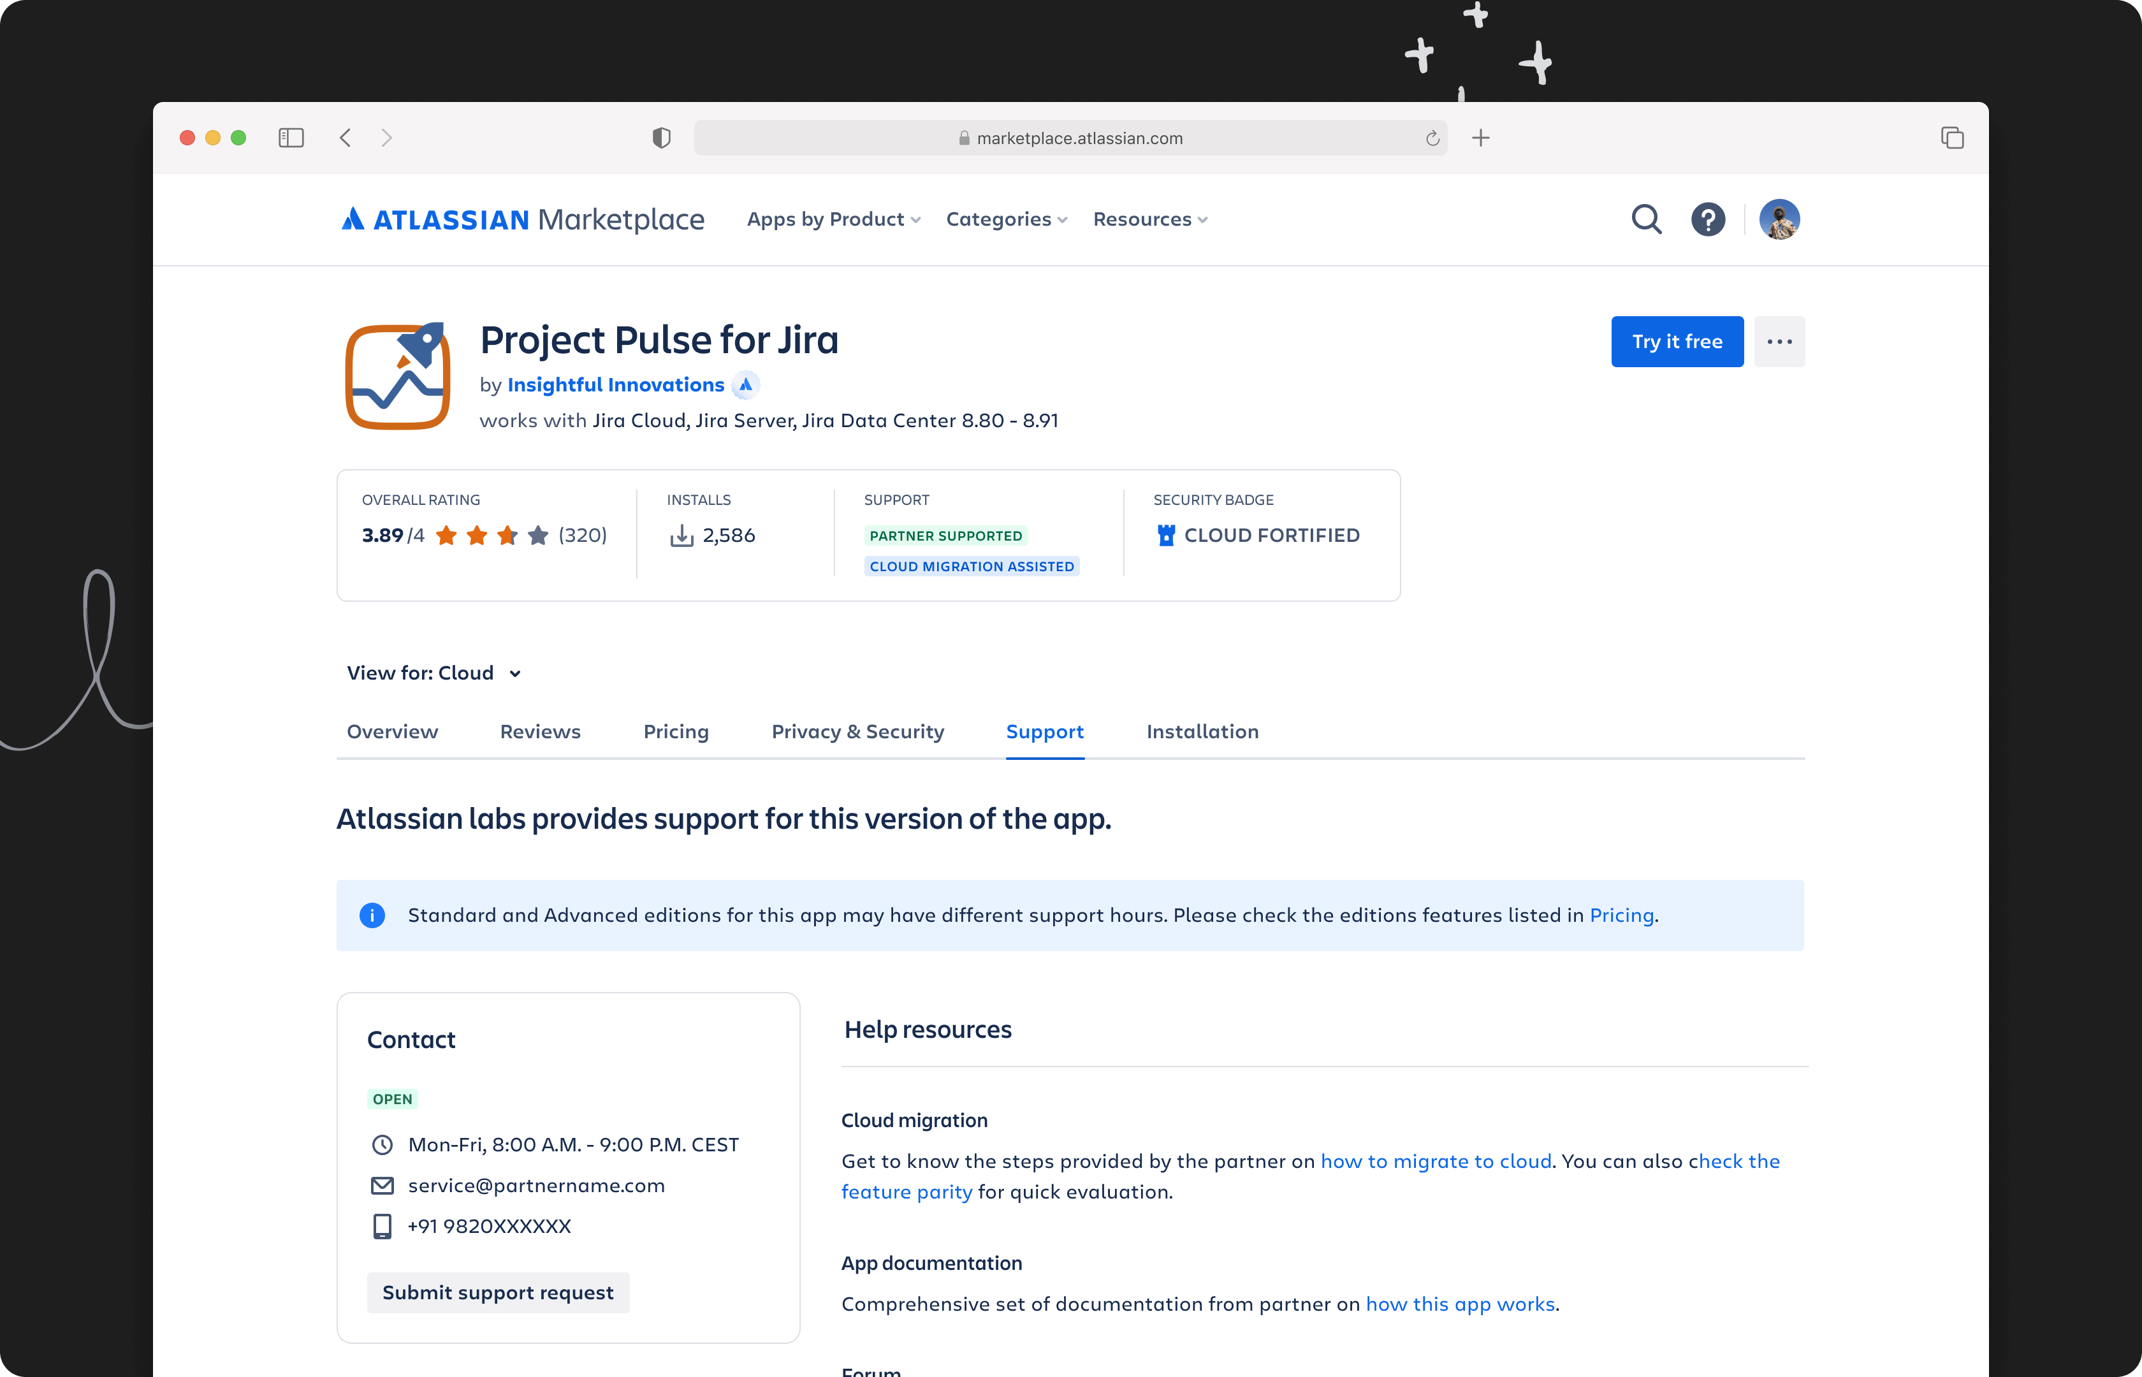The width and height of the screenshot is (2142, 1377).
Task: Reload the page with the refresh icon
Action: coord(1432,138)
